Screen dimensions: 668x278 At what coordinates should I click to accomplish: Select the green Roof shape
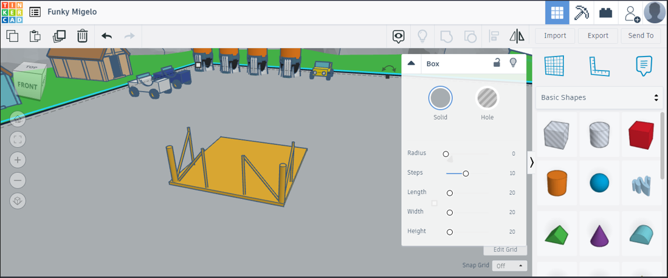[556, 234]
